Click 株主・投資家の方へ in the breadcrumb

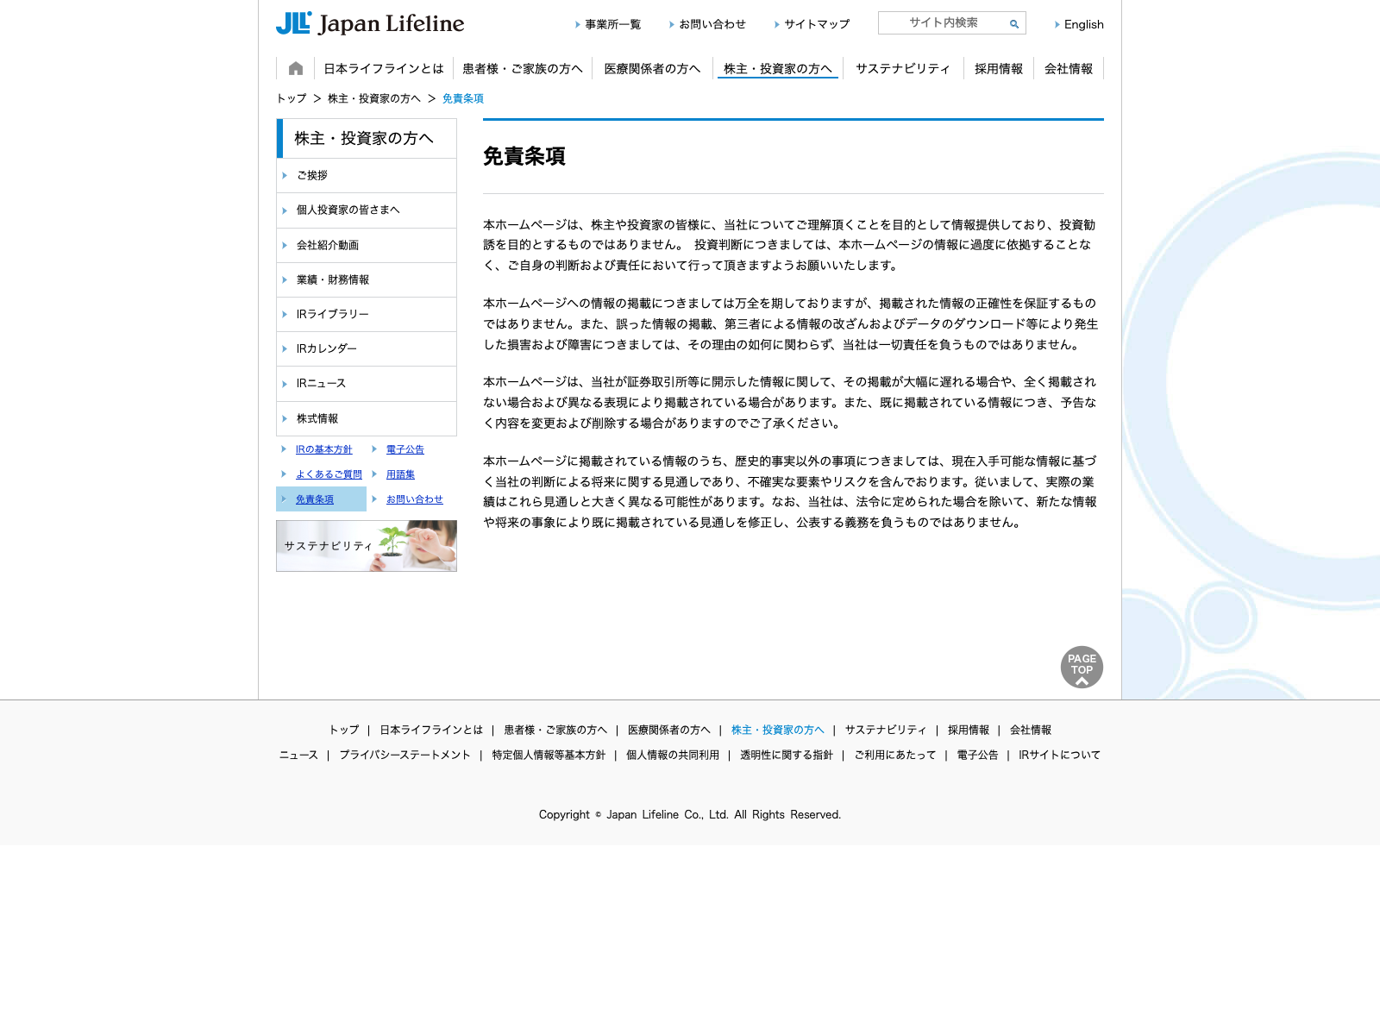click(373, 98)
